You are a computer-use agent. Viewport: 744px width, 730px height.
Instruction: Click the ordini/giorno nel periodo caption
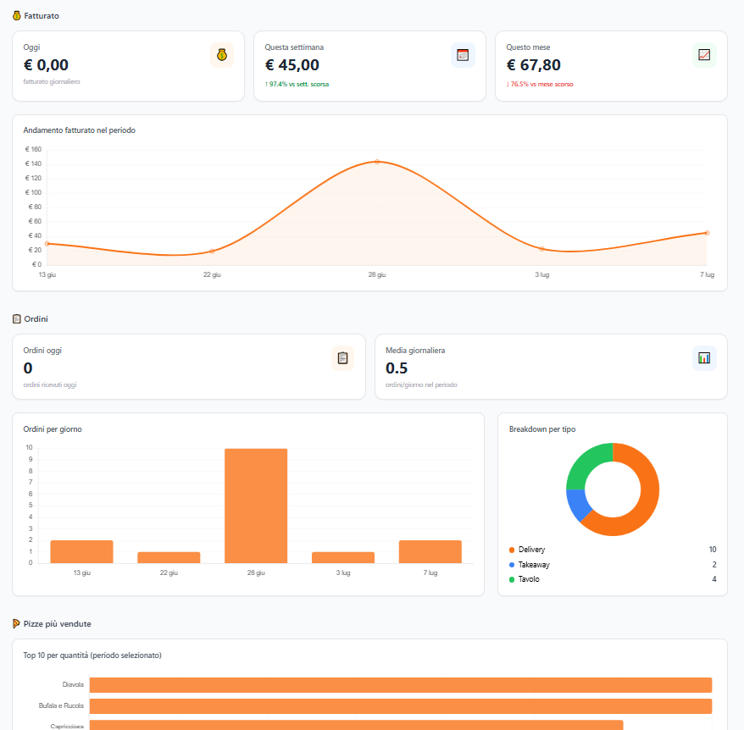pos(421,384)
